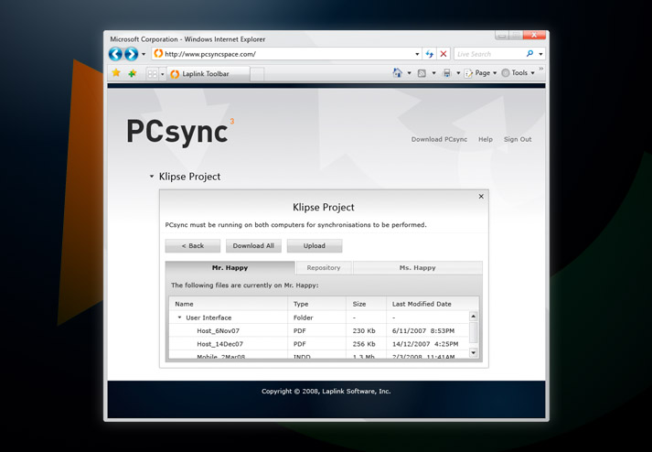The height and width of the screenshot is (452, 652).
Task: Open the Page dropdown menu
Action: (x=481, y=73)
